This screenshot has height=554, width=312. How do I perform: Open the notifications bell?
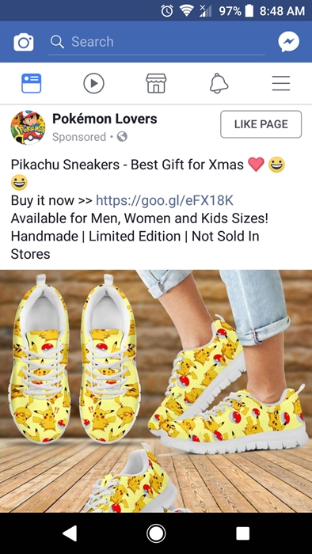(x=219, y=84)
